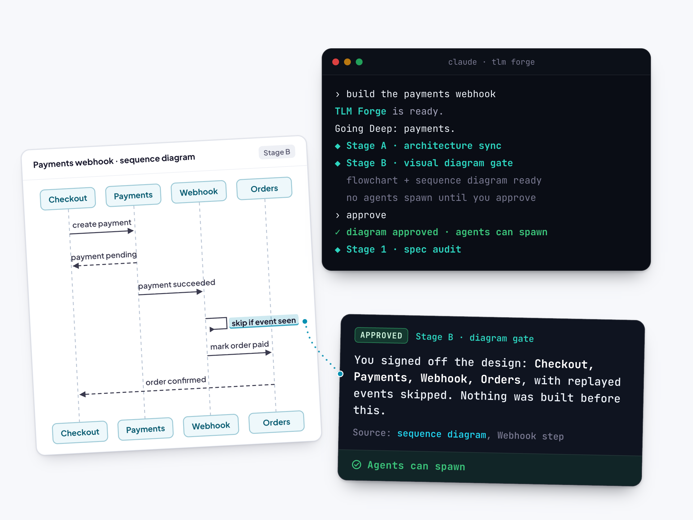Select the top Webhook participant box

199,192
